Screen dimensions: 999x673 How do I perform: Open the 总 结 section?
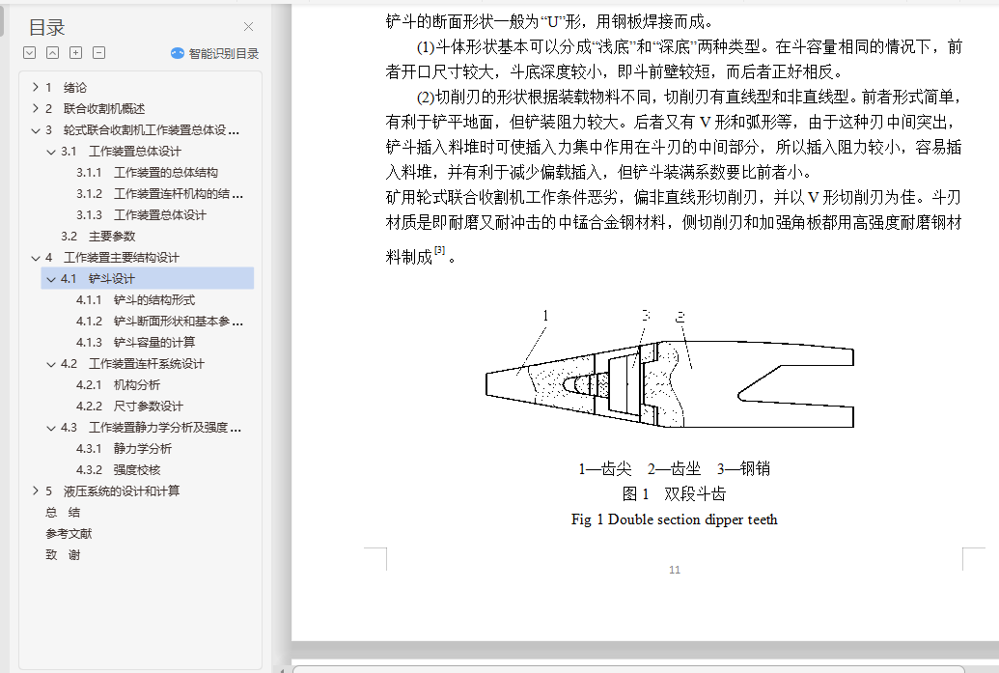coord(63,513)
